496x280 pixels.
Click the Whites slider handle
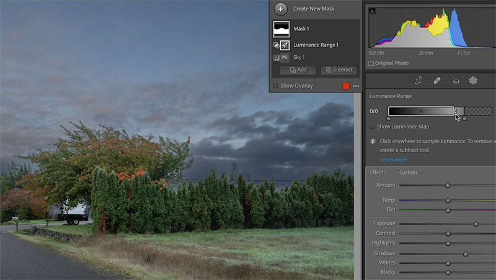click(448, 263)
